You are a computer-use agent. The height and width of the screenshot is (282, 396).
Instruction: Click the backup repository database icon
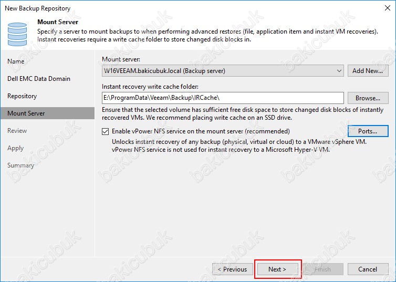[x=17, y=32]
